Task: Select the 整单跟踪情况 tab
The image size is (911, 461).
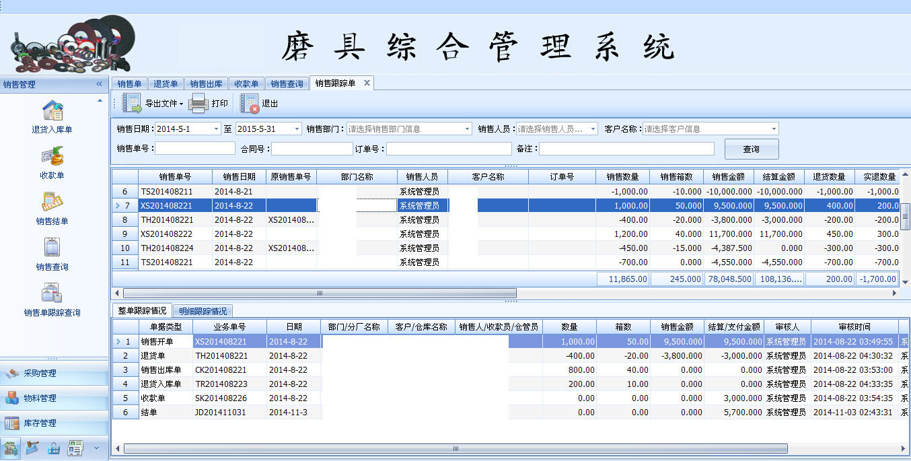Action: click(142, 311)
